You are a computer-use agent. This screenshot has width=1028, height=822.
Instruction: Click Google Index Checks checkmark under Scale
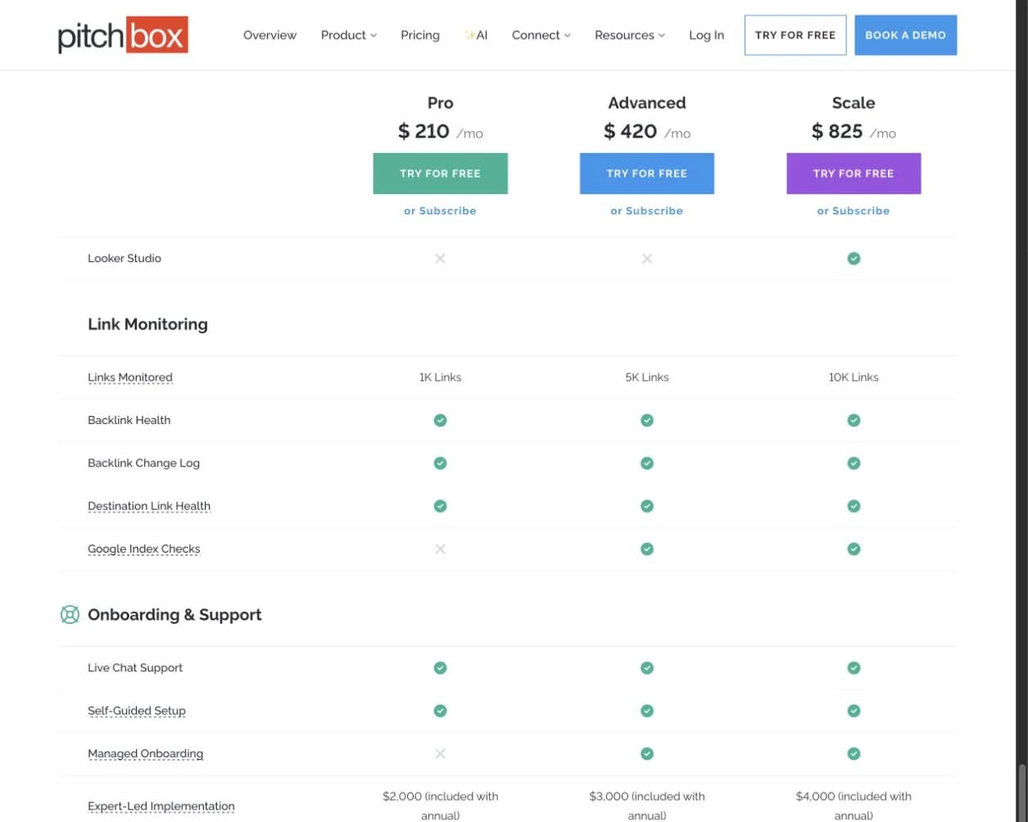click(854, 549)
